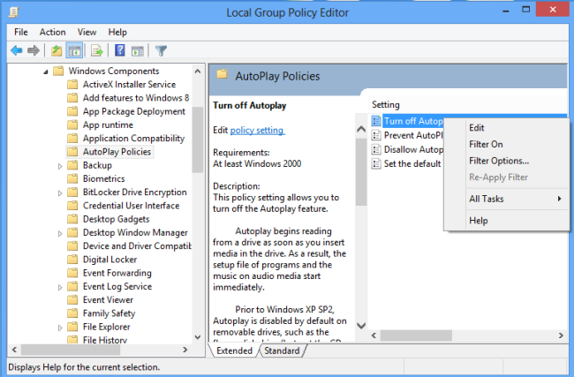Click settings list scroll right arrow
The image size is (574, 377).
[561, 336]
